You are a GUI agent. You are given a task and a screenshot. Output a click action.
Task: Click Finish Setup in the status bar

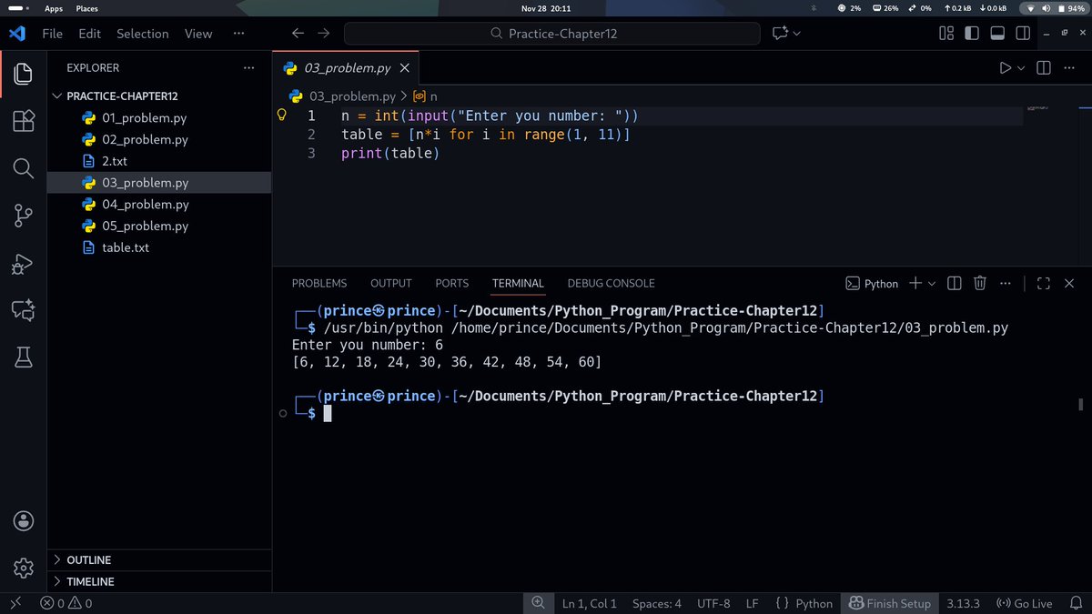[889, 603]
